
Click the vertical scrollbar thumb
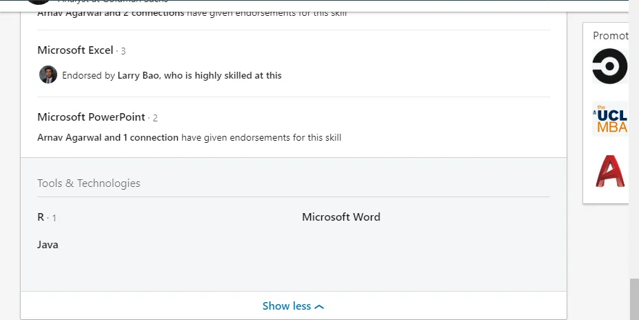pyautogui.click(x=634, y=298)
